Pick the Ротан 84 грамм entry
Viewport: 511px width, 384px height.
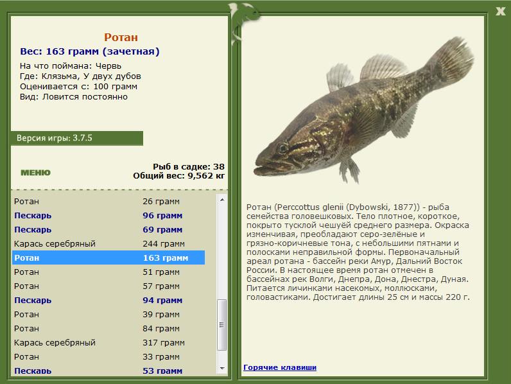(108, 329)
